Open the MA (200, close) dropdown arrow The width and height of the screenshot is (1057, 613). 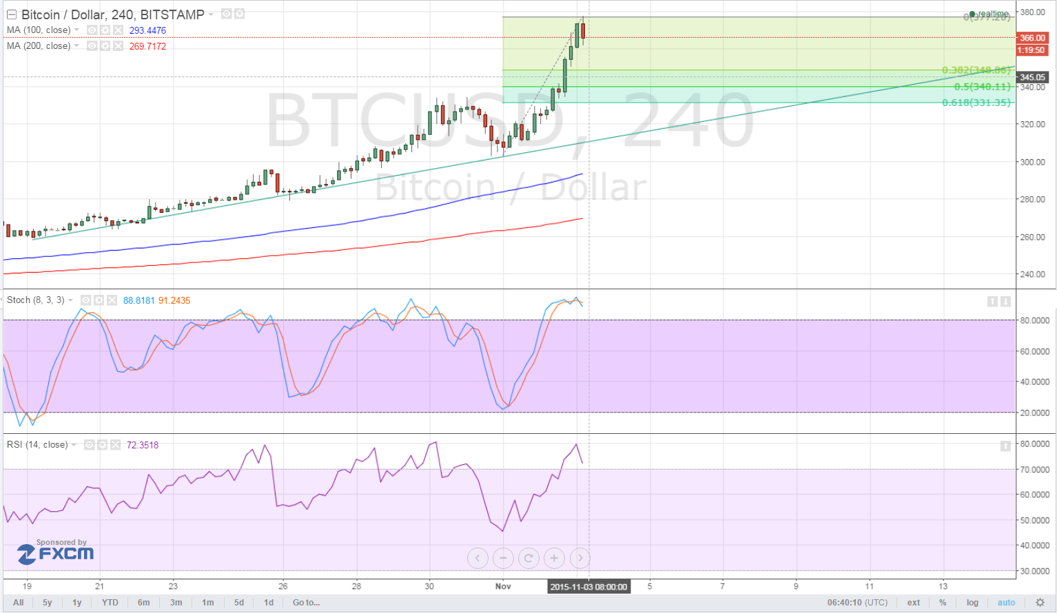pos(76,46)
